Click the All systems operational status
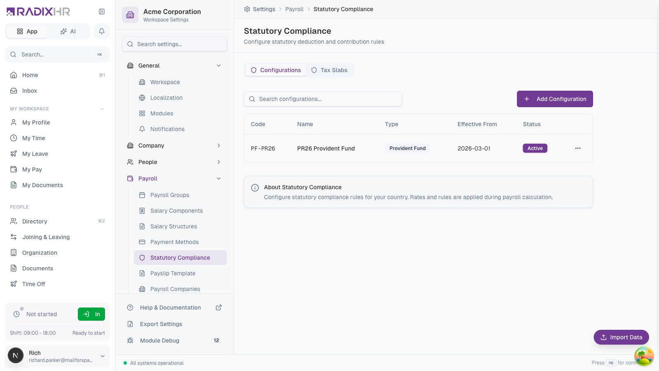Screen dimensions: 659x371 [154, 363]
